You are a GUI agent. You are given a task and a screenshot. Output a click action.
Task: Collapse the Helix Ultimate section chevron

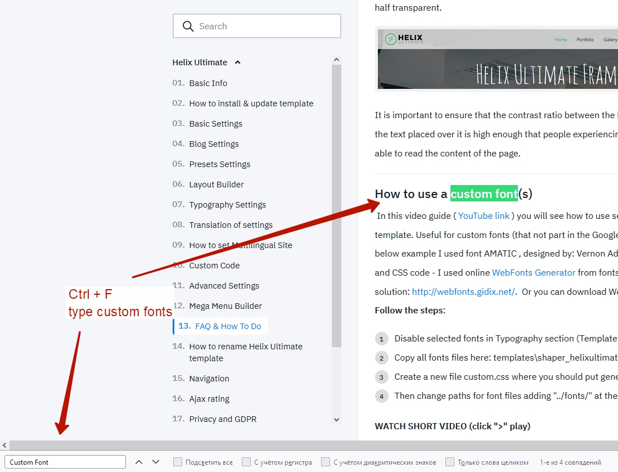pyautogui.click(x=237, y=62)
